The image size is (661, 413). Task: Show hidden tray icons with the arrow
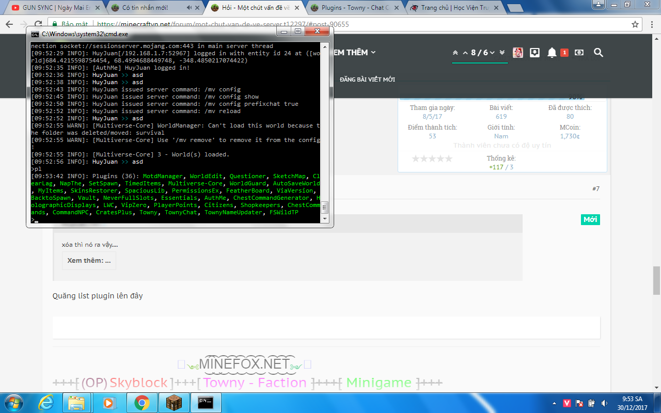(553, 403)
